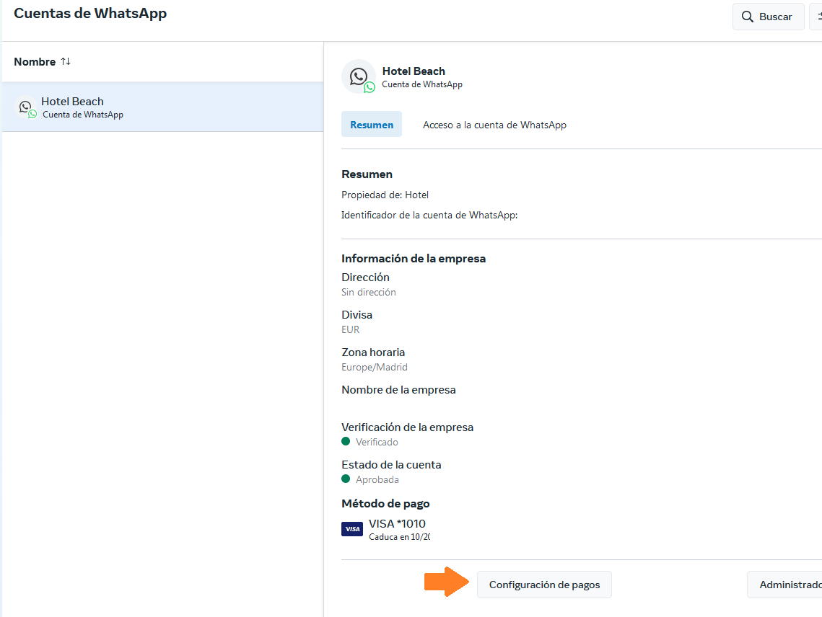Click the green Aprobada status dot
Screen dimensions: 822x617
pos(346,479)
